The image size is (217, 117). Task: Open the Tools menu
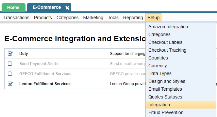(113, 18)
